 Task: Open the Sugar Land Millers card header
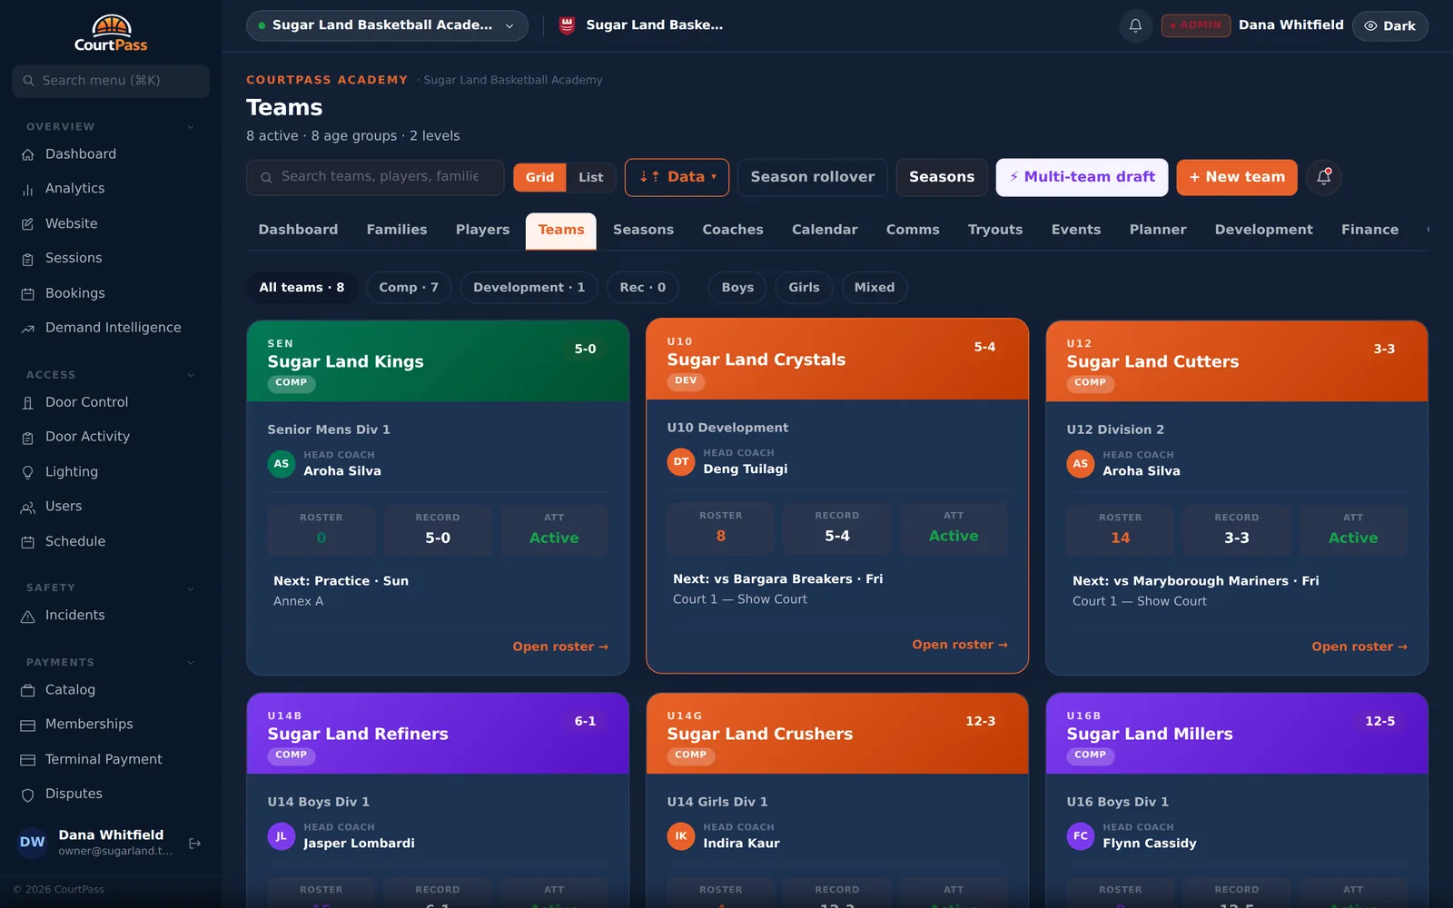coord(1237,734)
